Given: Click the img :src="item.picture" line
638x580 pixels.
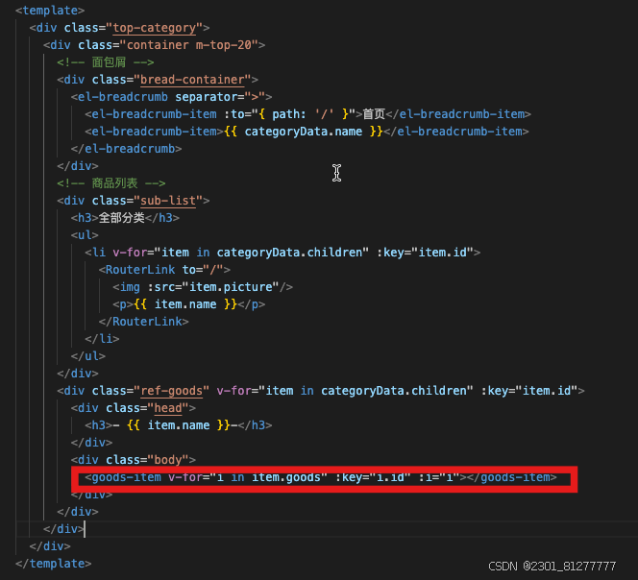Looking at the screenshot, I should (x=203, y=287).
